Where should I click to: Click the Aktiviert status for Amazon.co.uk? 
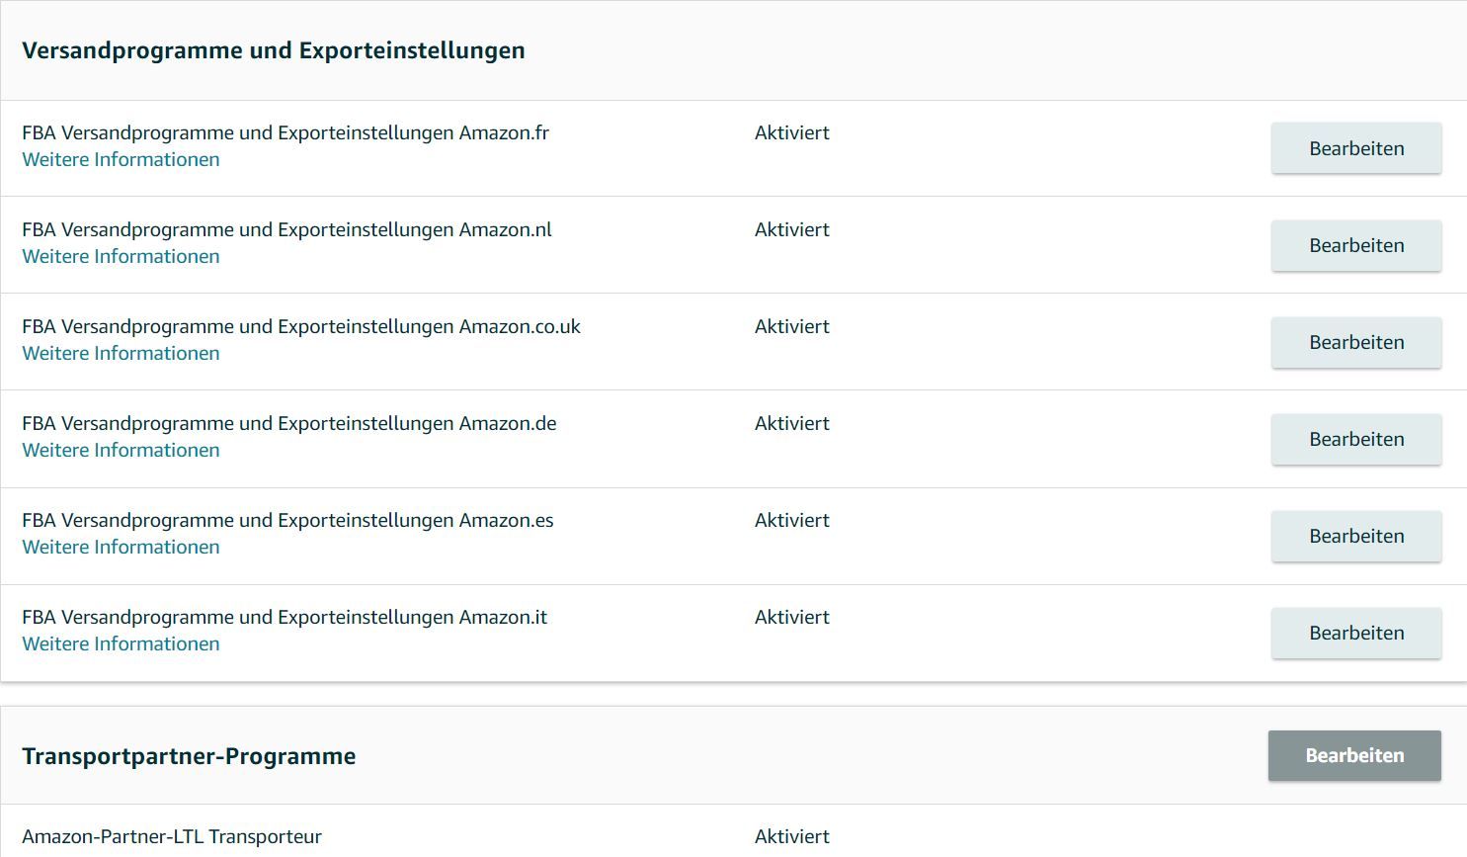792,326
